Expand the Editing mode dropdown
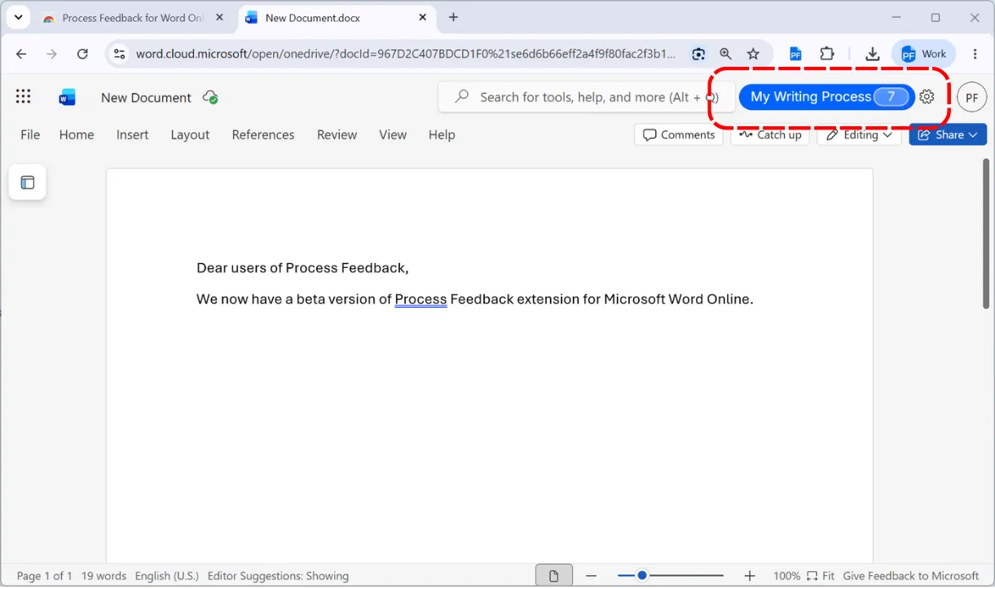Image resolution: width=995 pixels, height=589 pixels. pyautogui.click(x=860, y=134)
